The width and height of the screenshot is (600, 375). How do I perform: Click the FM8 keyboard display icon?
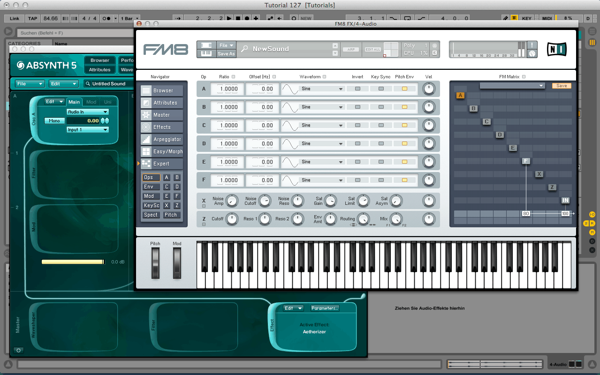click(x=206, y=53)
